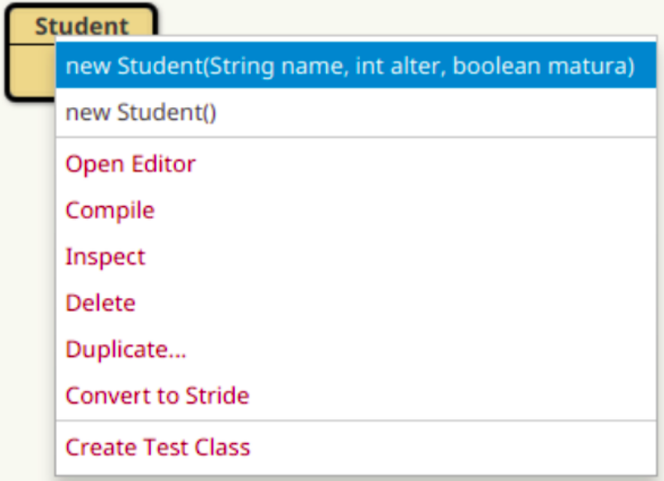This screenshot has width=664, height=481.
Task: Launch the source editor via Open Editor
Action: coord(130,163)
